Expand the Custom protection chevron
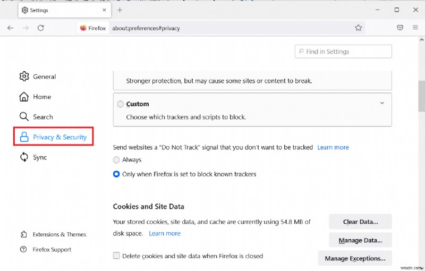Viewport: 425px width, 271px height. click(382, 103)
